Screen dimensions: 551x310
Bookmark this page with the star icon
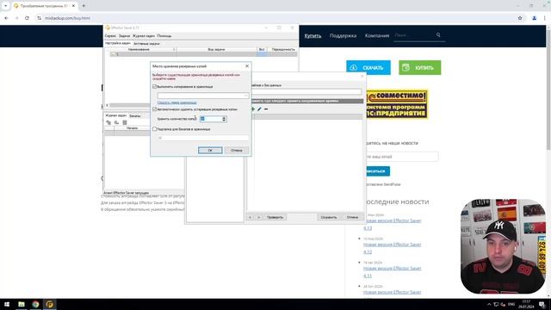pos(520,18)
